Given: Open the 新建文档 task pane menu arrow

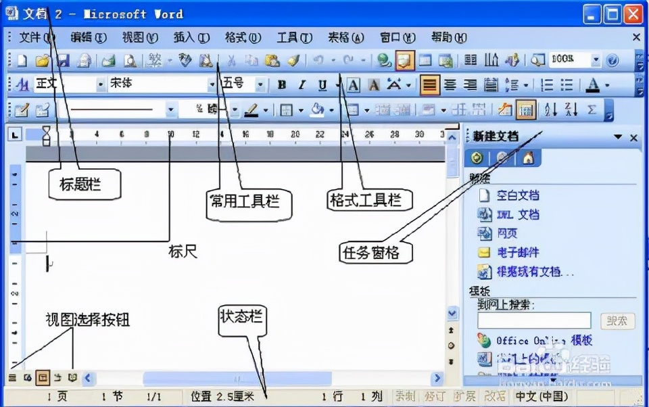Looking at the screenshot, I should pos(617,137).
